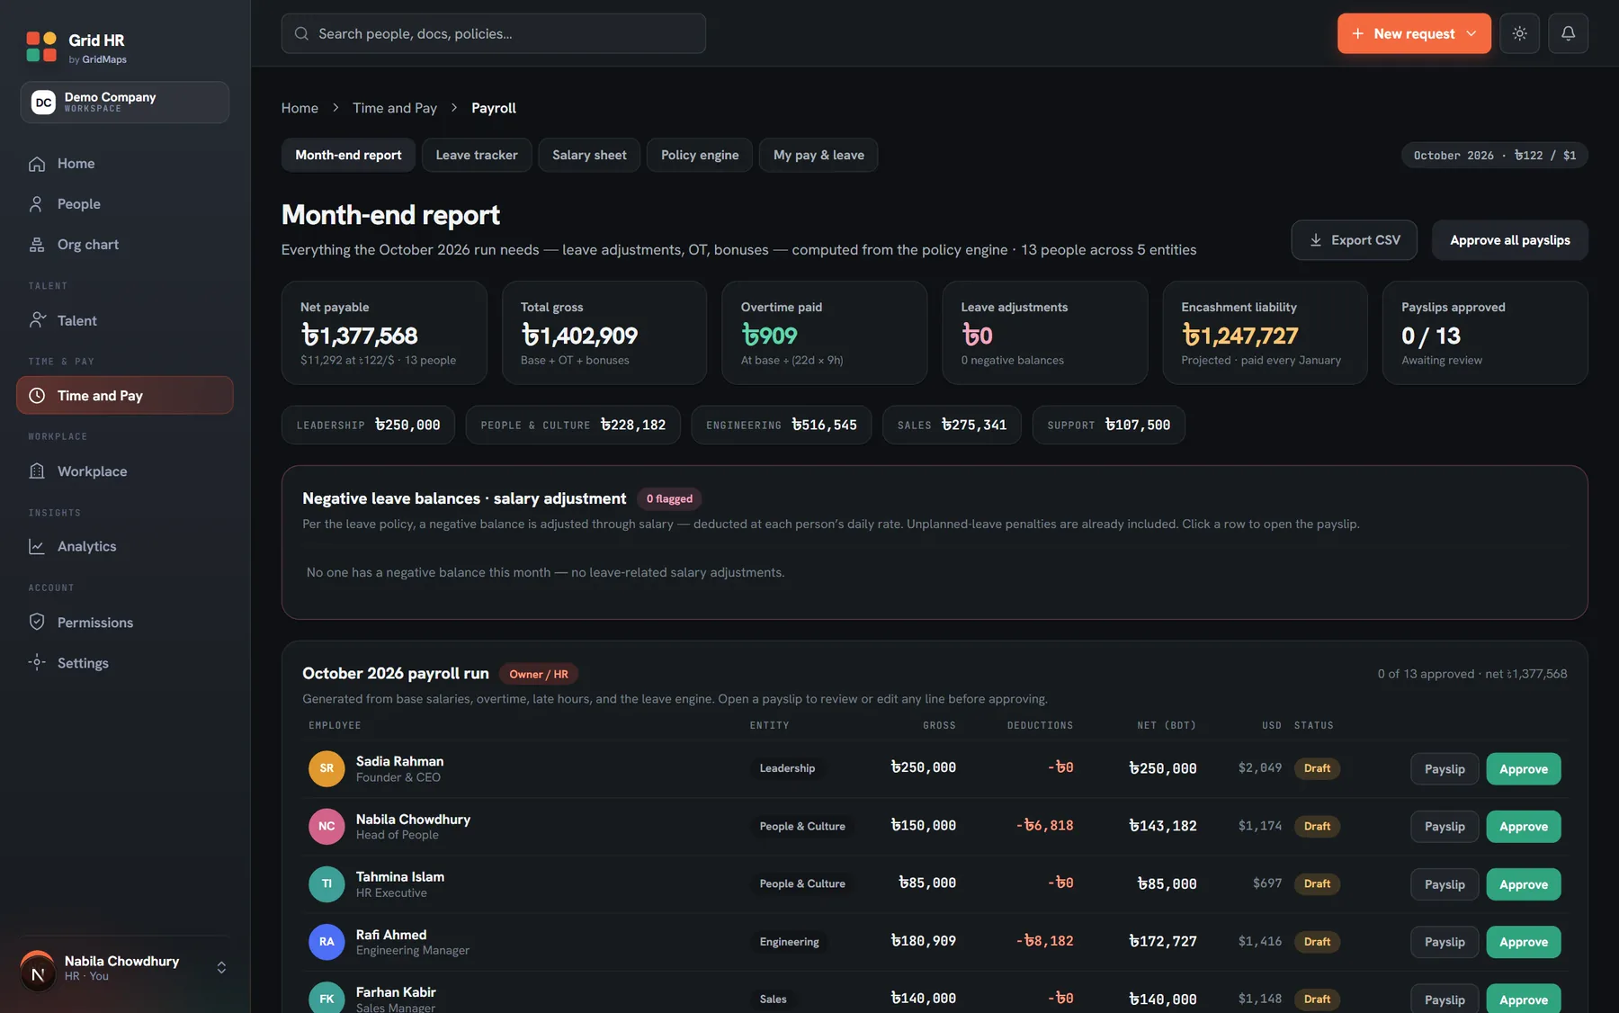Open Workplace via its building icon
This screenshot has width=1619, height=1013.
tap(37, 471)
